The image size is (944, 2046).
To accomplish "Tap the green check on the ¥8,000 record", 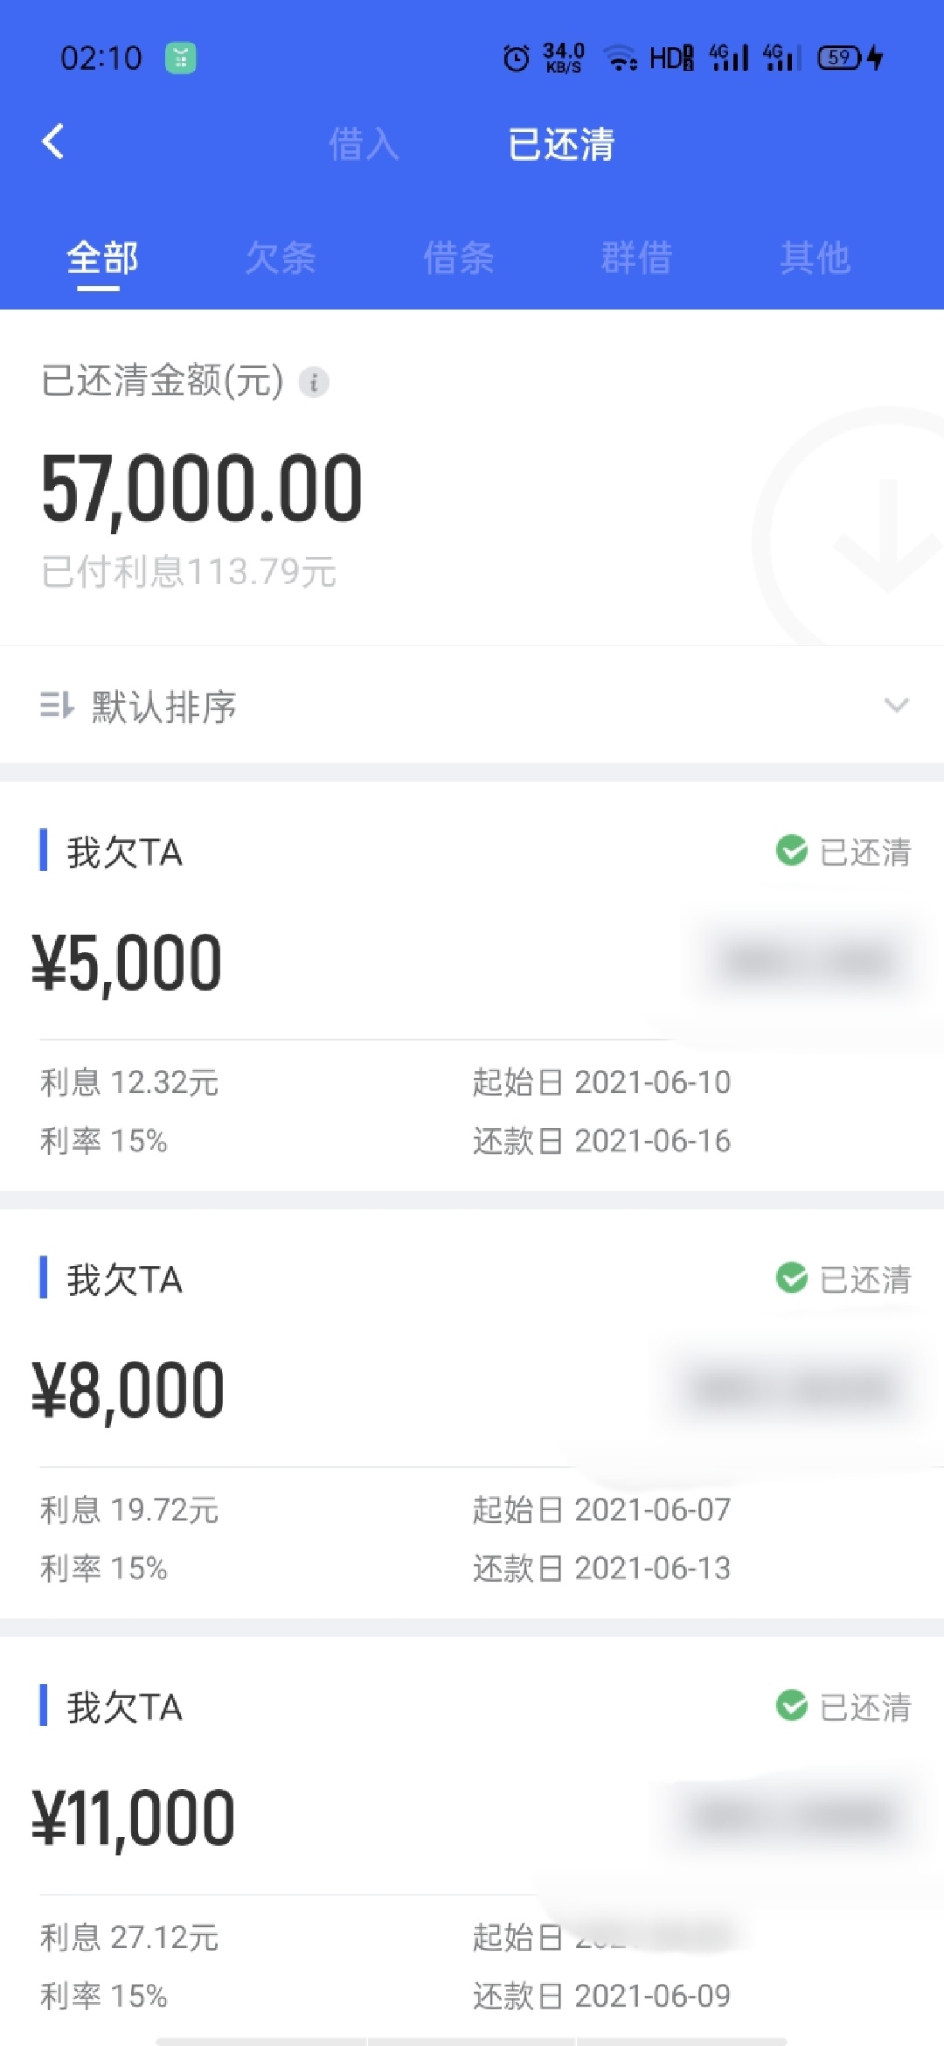I will (x=792, y=1278).
